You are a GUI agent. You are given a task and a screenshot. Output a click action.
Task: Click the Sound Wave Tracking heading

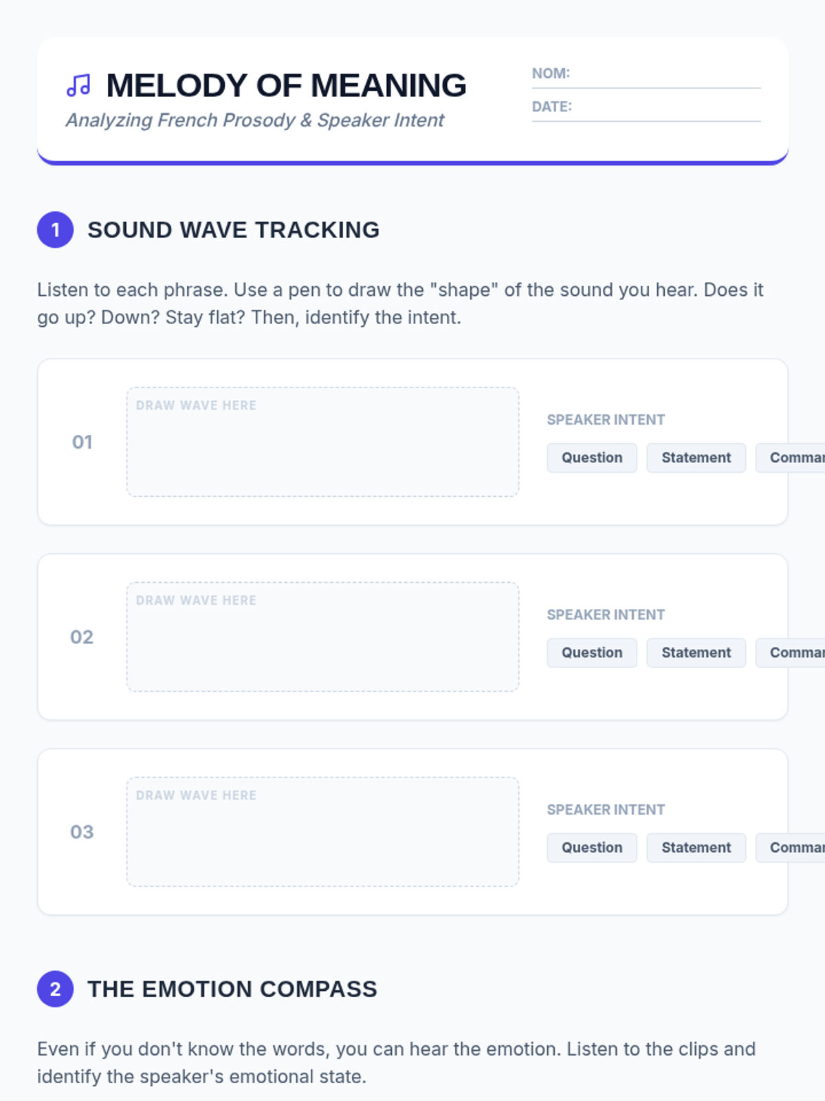[x=233, y=230]
